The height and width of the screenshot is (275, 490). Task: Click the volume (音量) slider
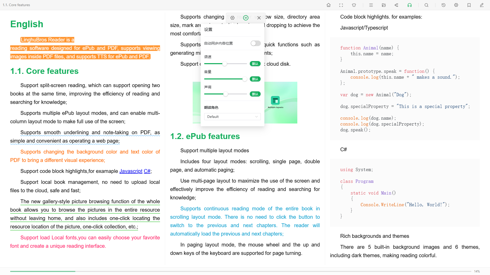click(226, 79)
